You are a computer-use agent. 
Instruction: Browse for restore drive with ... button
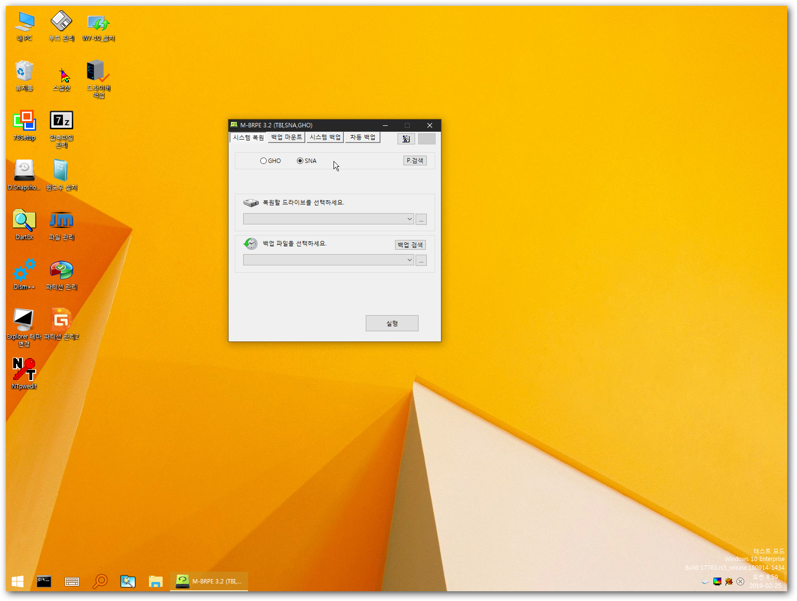pyautogui.click(x=421, y=220)
